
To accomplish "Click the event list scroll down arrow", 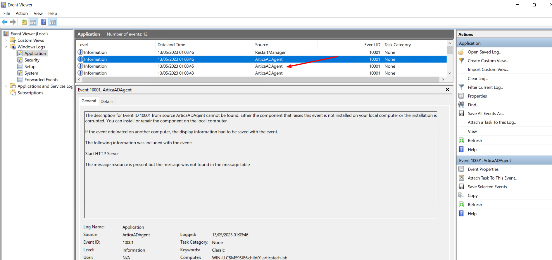I will click(450, 73).
